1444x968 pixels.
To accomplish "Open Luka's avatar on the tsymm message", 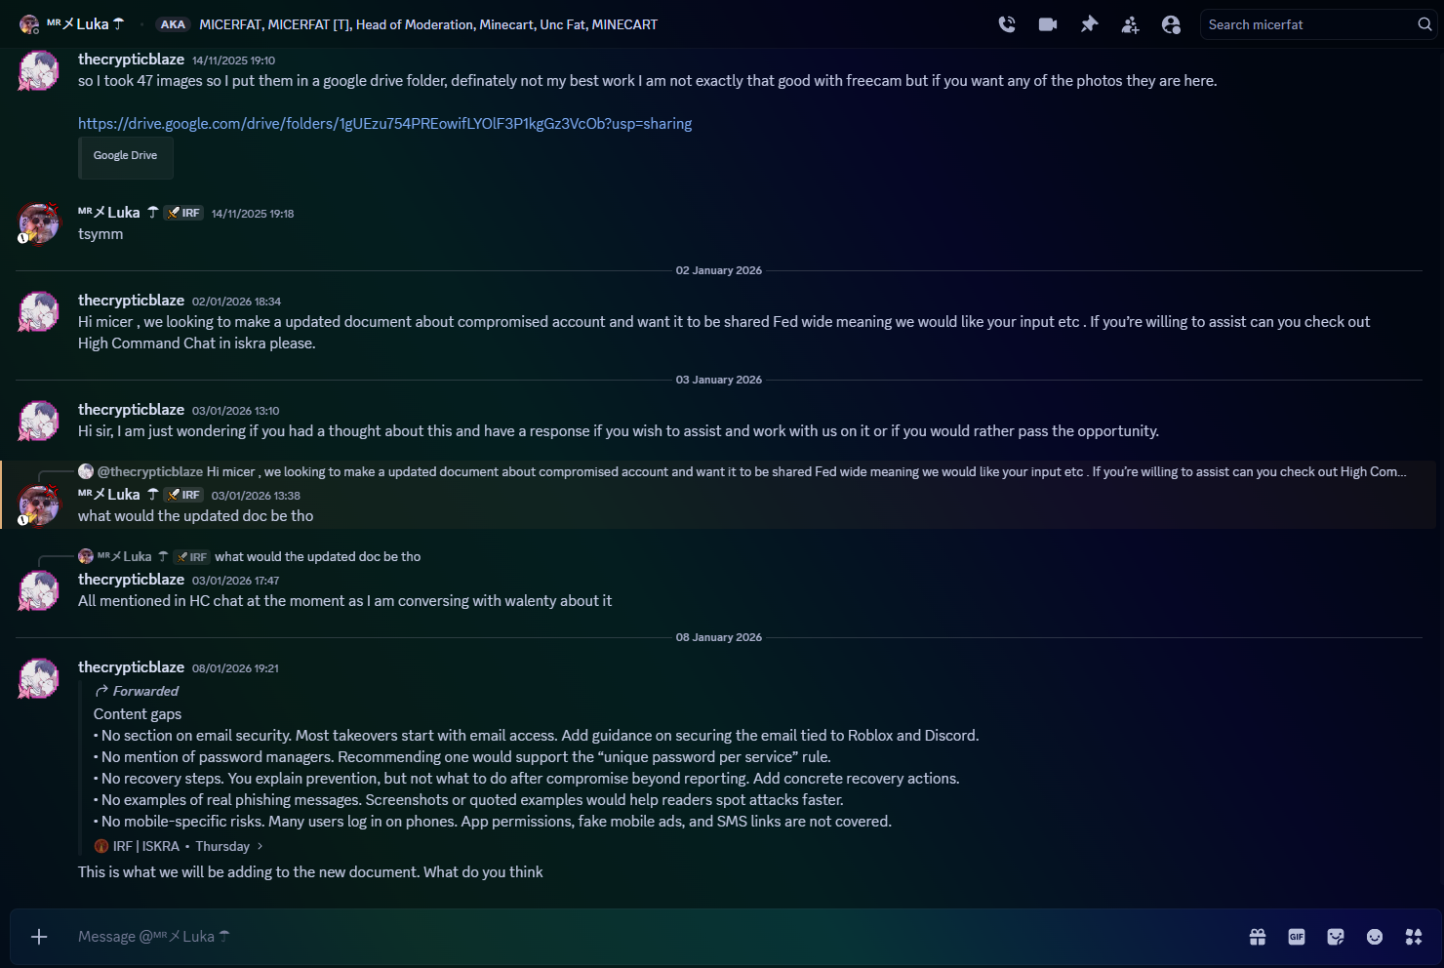I will [39, 223].
